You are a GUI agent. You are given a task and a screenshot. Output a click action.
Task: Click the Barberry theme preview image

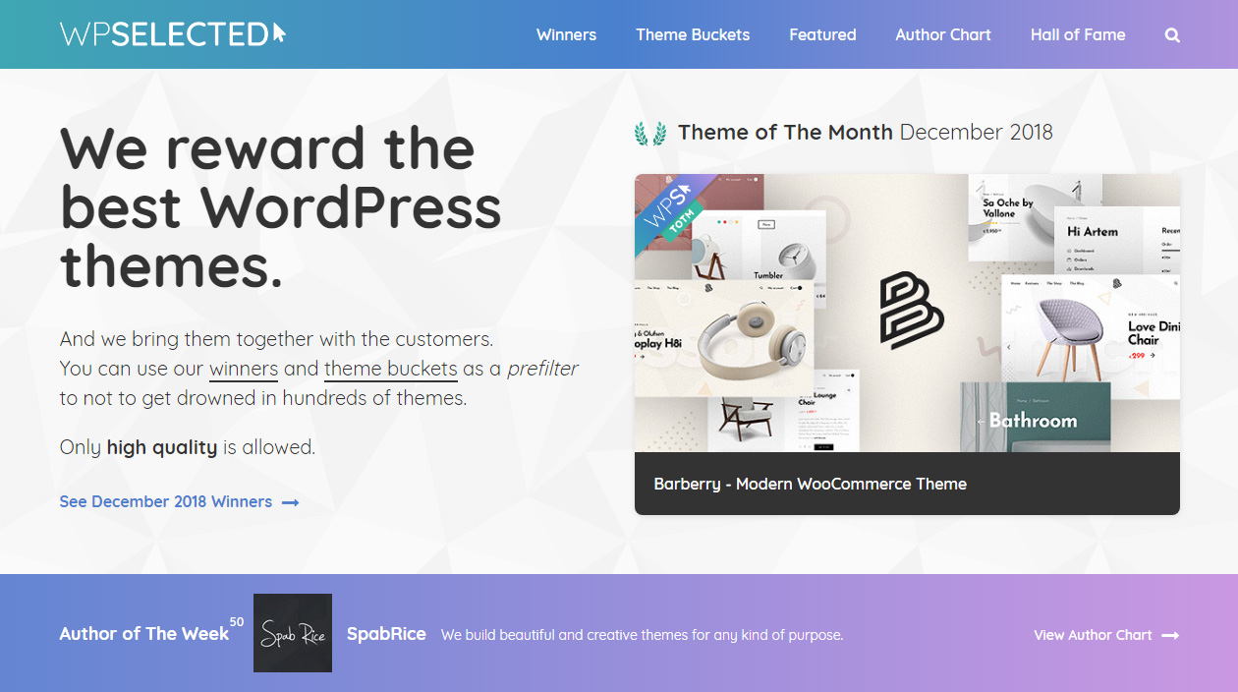tap(907, 314)
